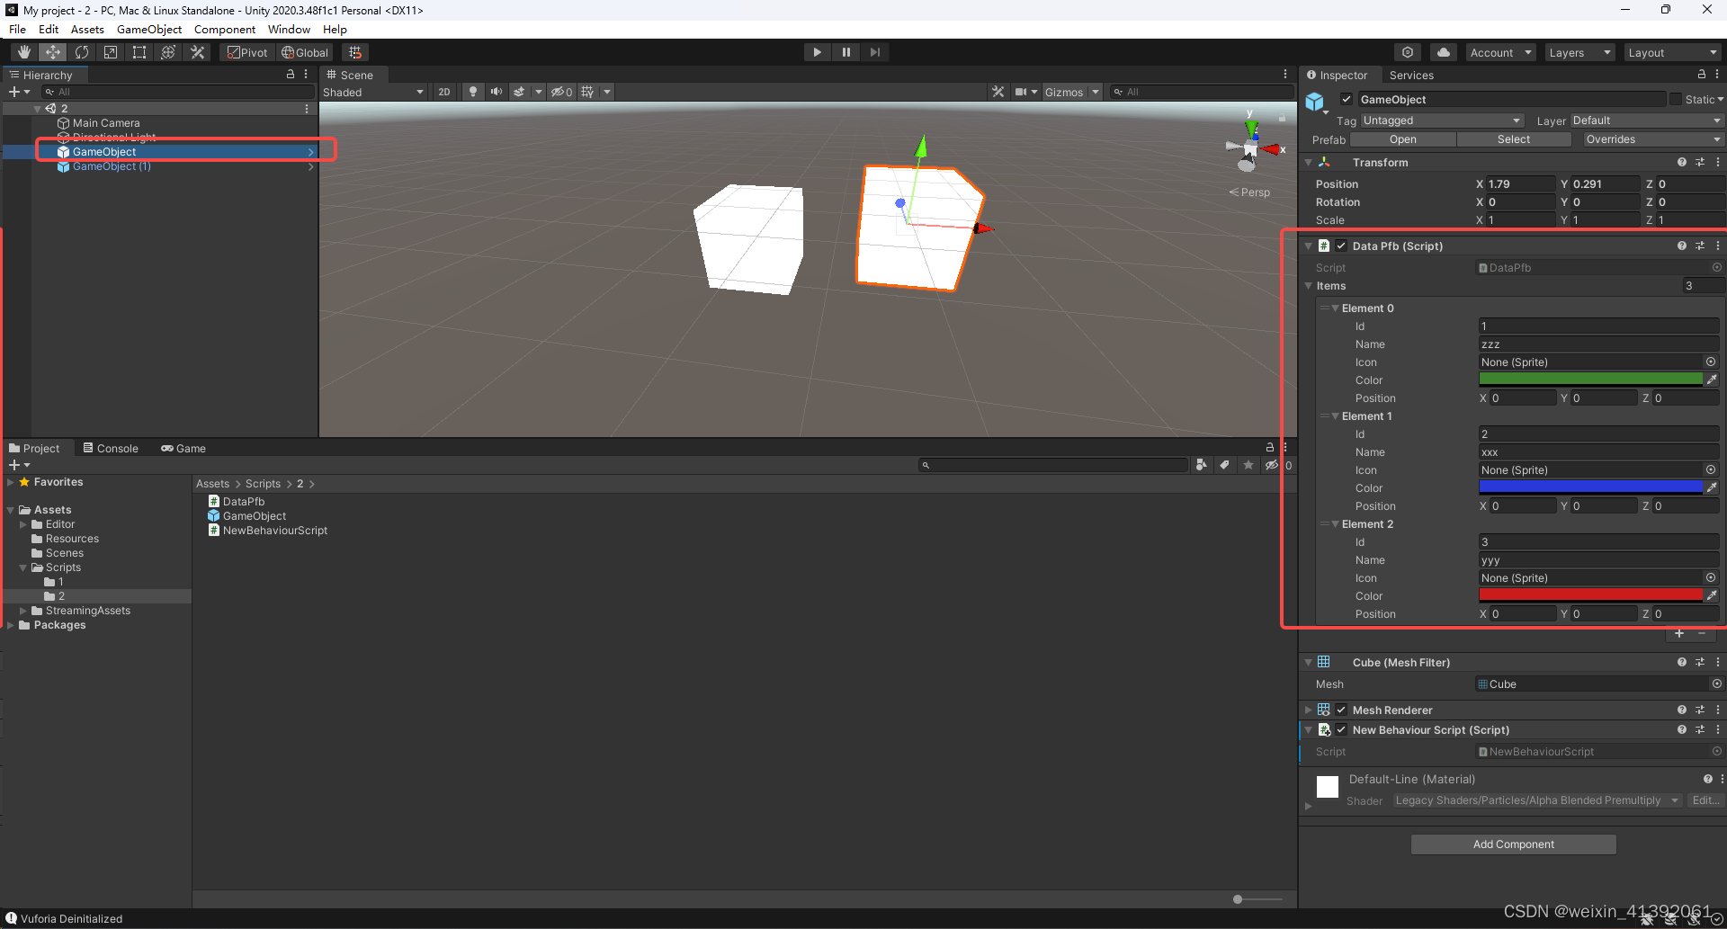1727x929 pixels.
Task: Select the Hand tool in toolbar
Action: click(x=24, y=52)
